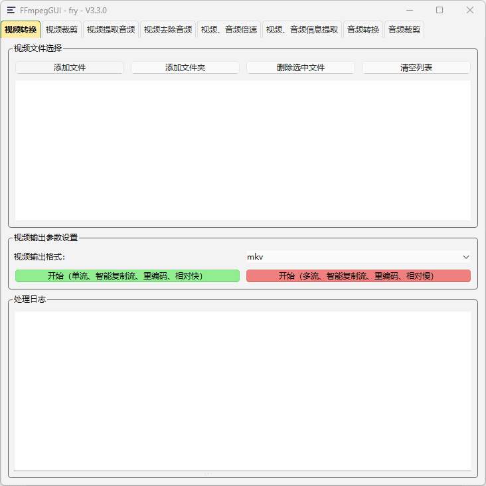This screenshot has height=486, width=486.
Task: Start the red multi-stream slow conversion
Action: tap(358, 276)
